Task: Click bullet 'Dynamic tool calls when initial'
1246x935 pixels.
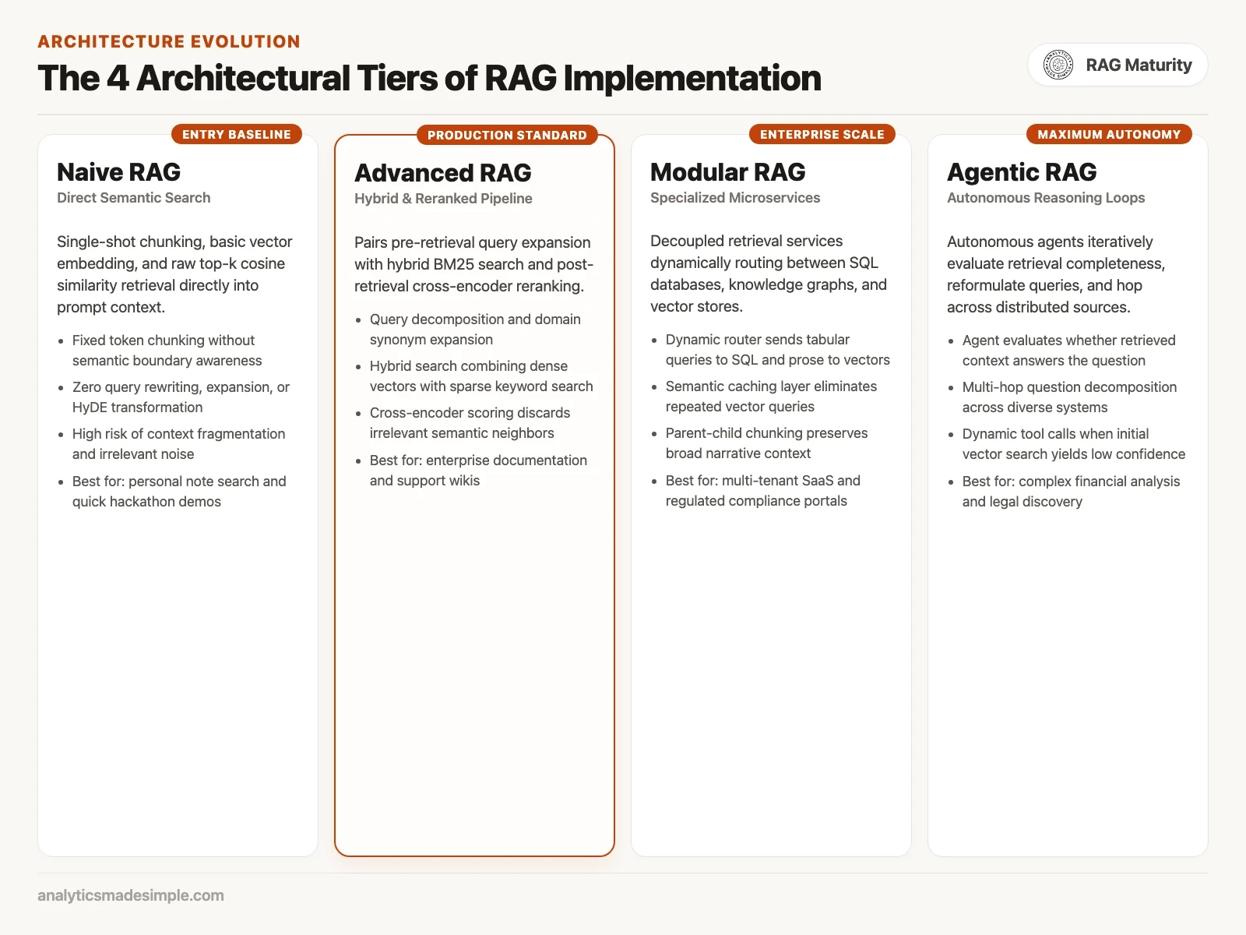Action: (x=1073, y=444)
